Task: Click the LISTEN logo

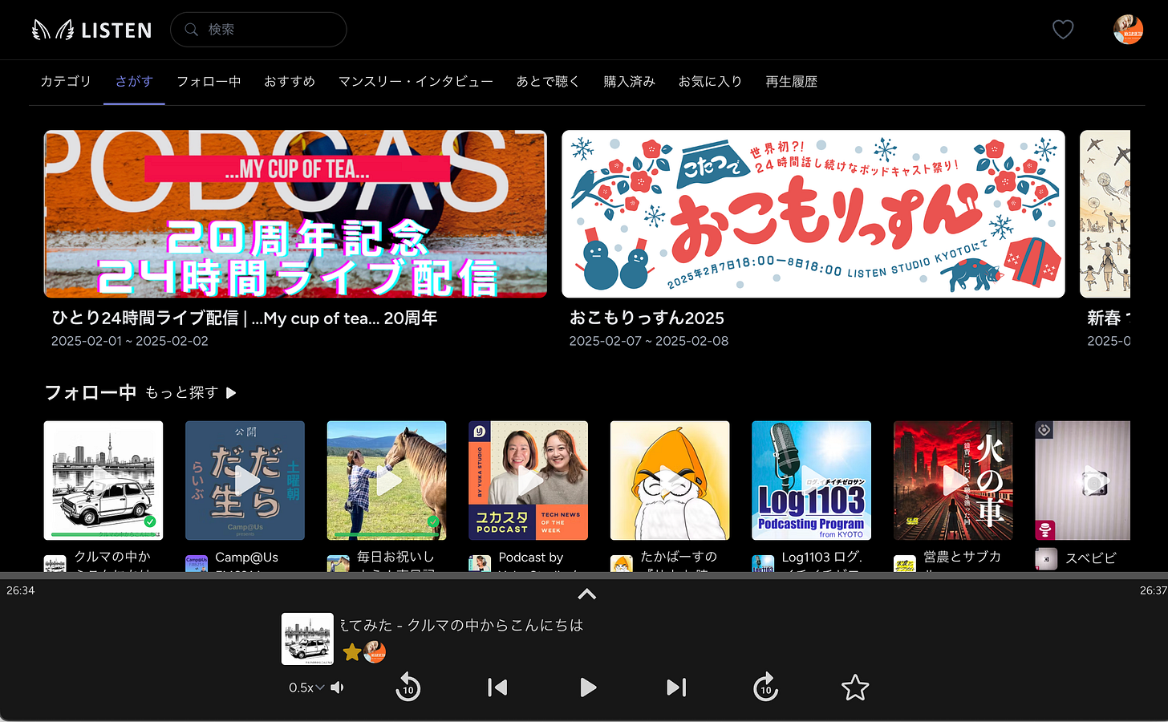Action: coord(91,30)
